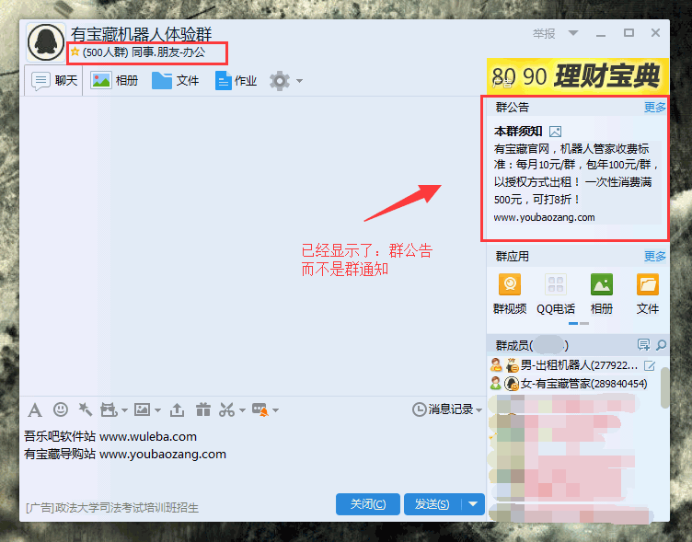The width and height of the screenshot is (692, 542).
Task: Click the search members magnifier icon
Action: click(x=659, y=345)
